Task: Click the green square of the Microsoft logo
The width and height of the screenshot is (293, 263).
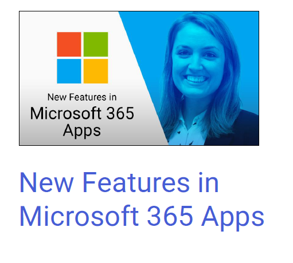Action: (x=96, y=44)
